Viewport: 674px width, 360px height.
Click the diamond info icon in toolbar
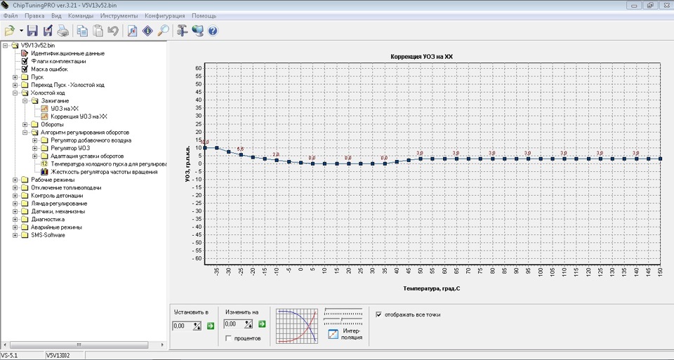coord(148,31)
